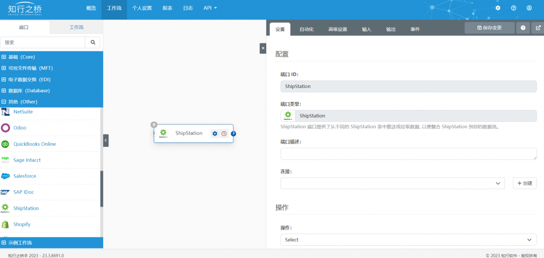Viewport: 544px width, 258px height.
Task: Click the 保存变更 button
Action: point(489,28)
